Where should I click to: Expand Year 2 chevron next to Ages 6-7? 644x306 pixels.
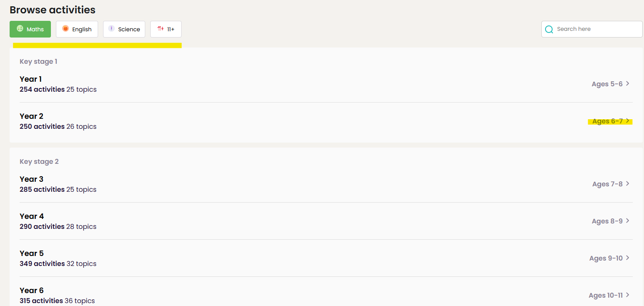(627, 121)
